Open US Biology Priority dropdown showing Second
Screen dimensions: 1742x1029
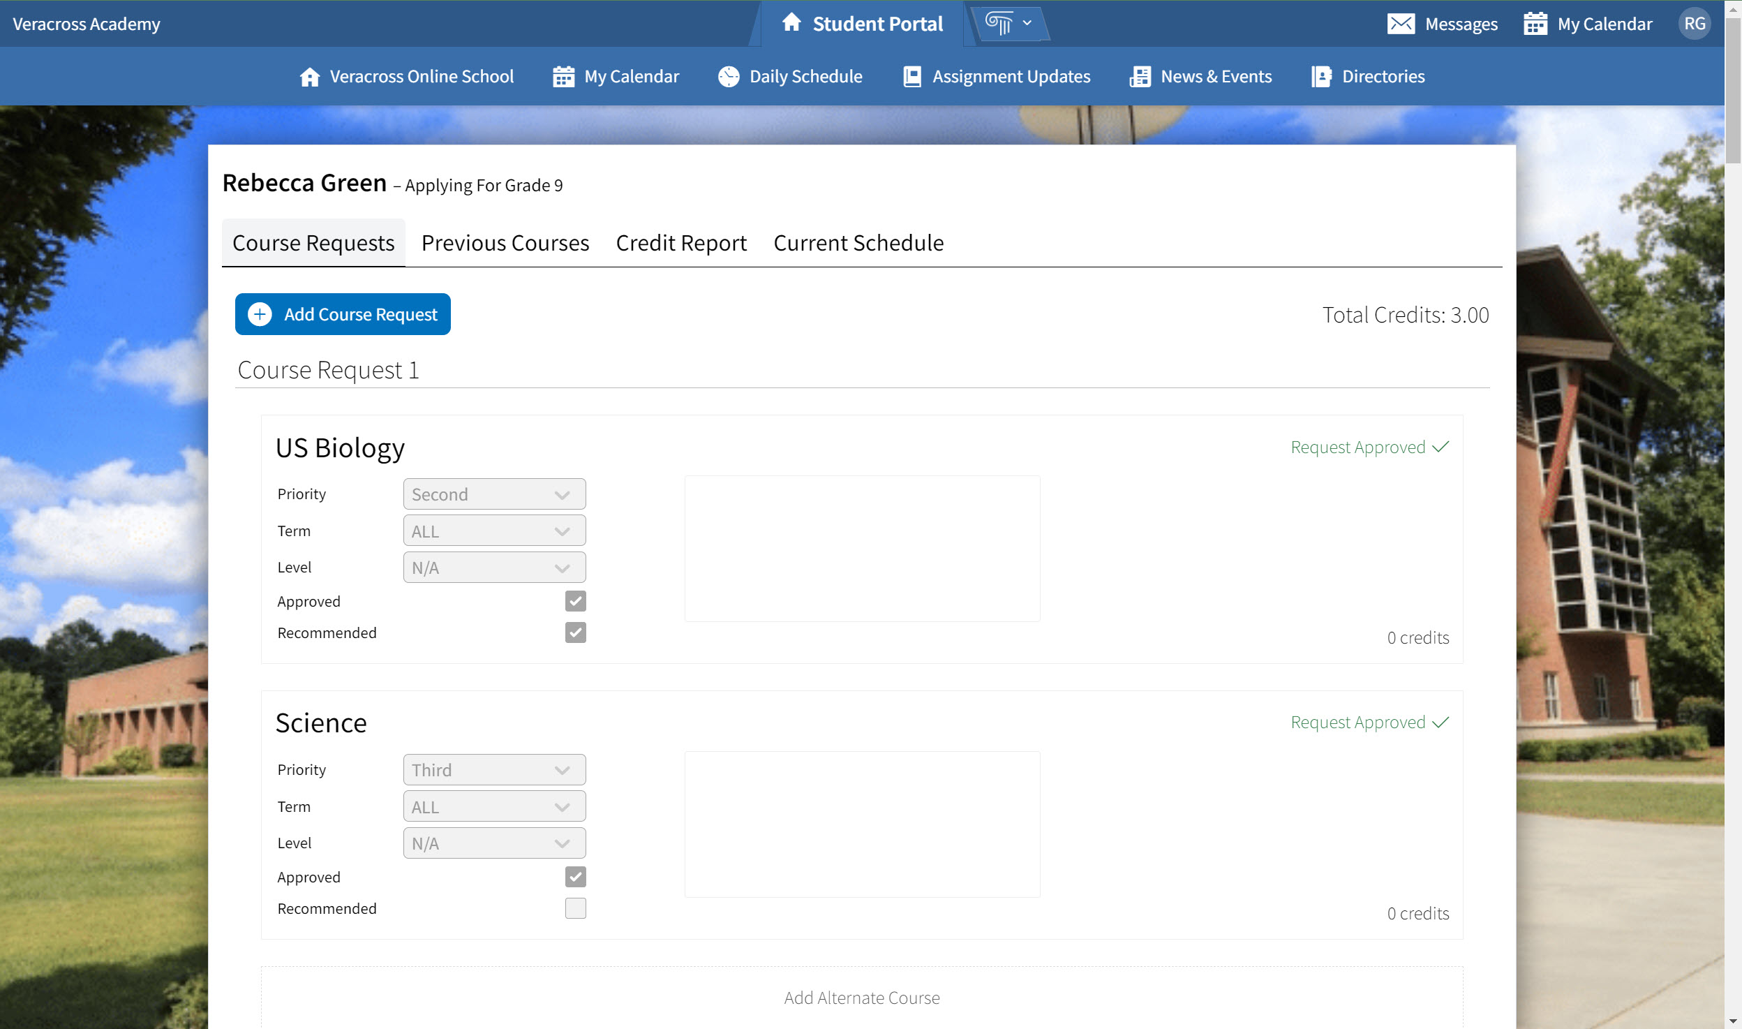click(x=494, y=494)
